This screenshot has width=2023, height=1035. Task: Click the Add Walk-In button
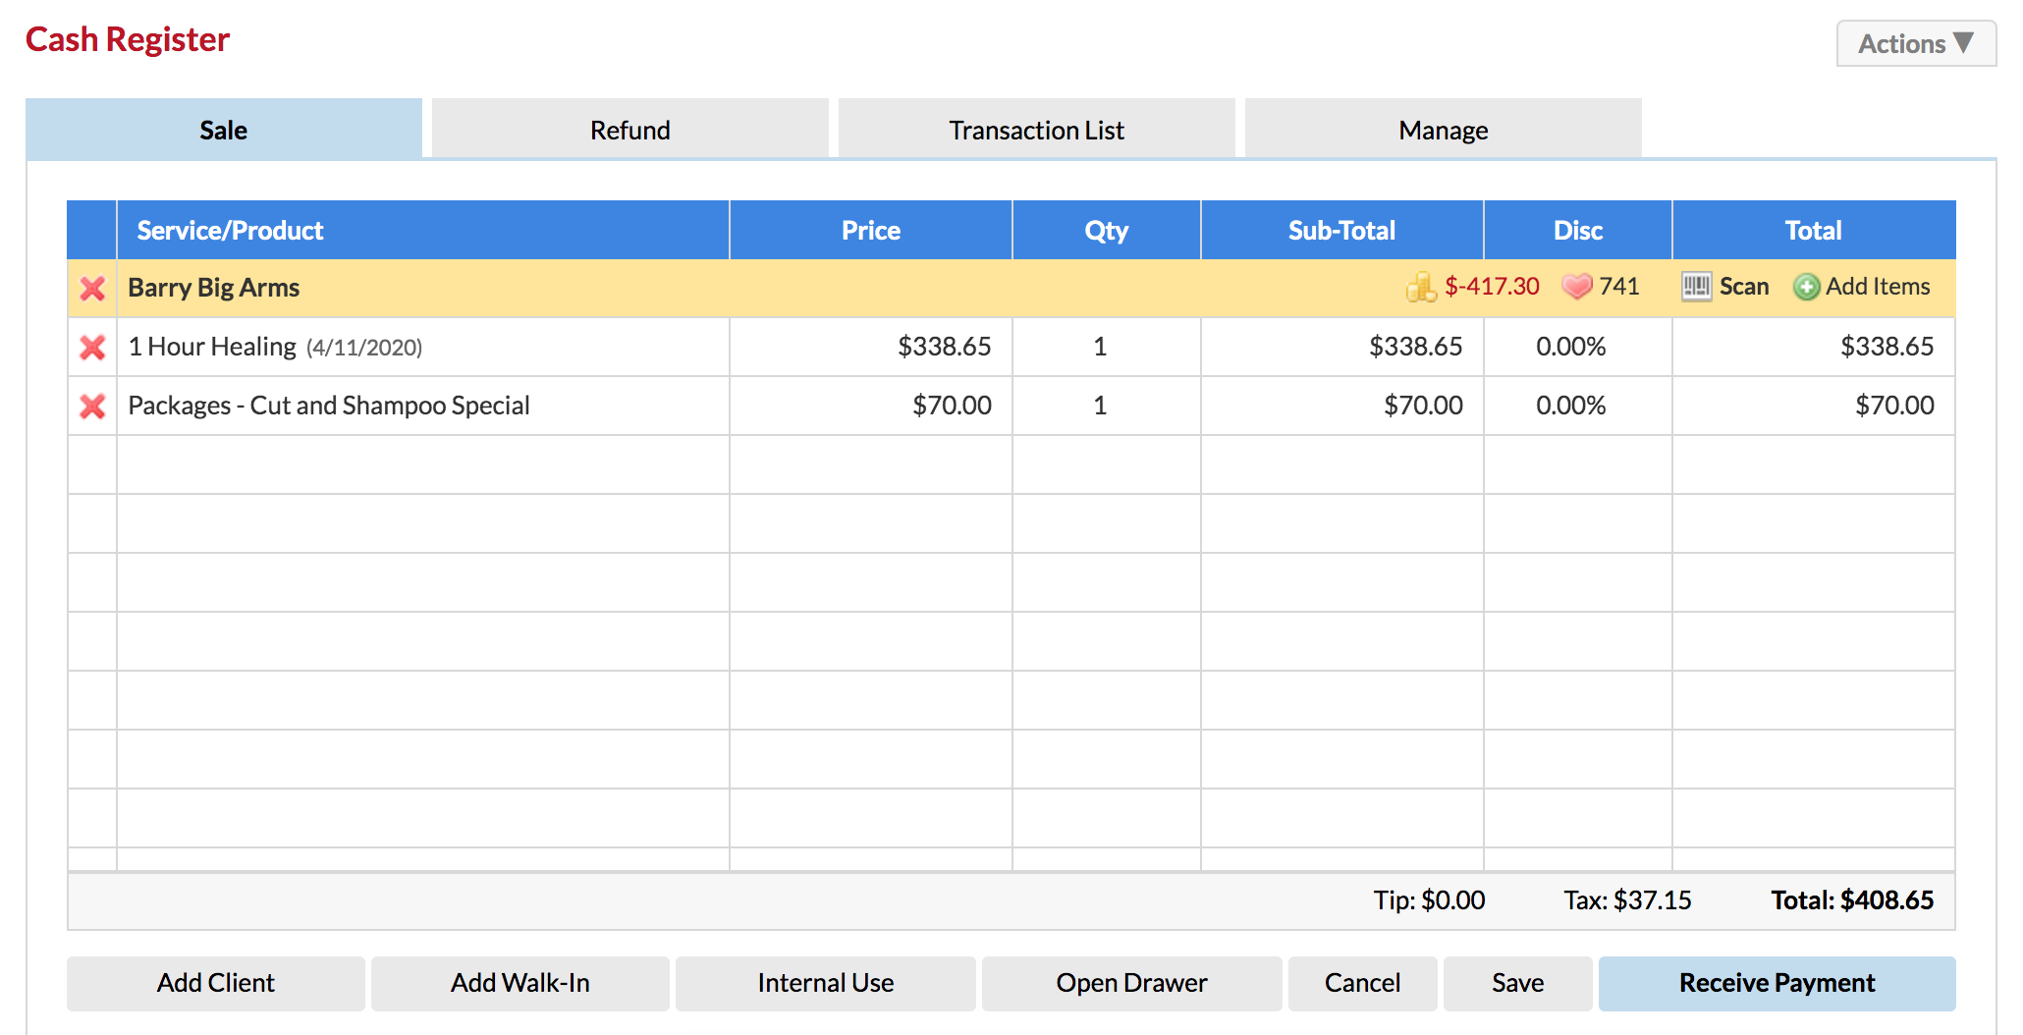click(520, 983)
